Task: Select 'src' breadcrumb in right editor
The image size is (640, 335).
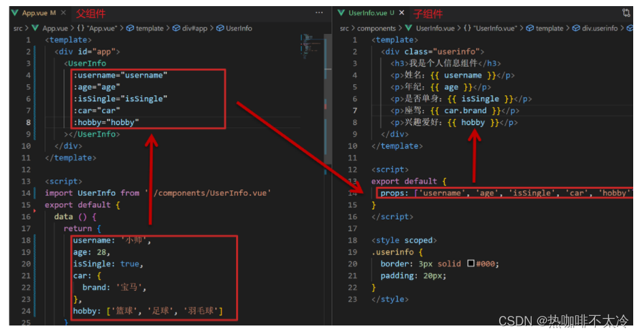Action: (x=345, y=28)
